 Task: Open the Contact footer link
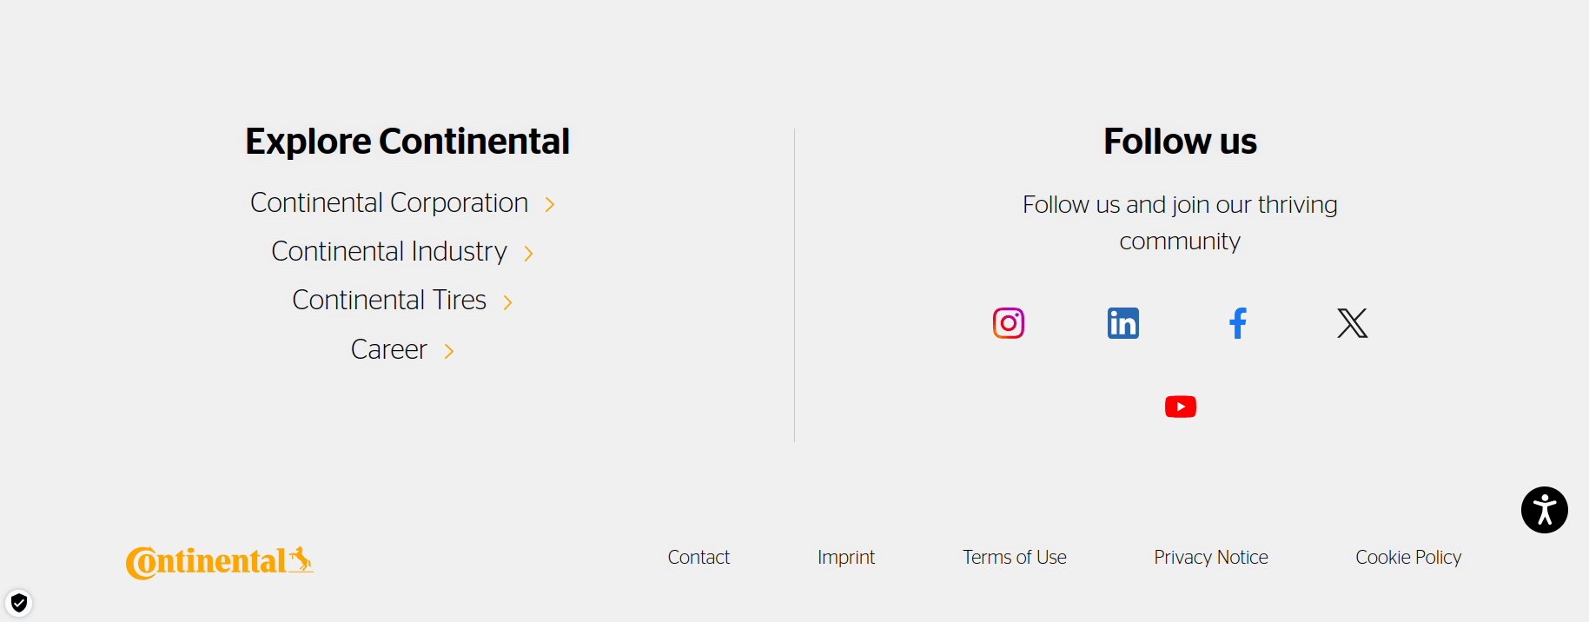[x=698, y=558]
